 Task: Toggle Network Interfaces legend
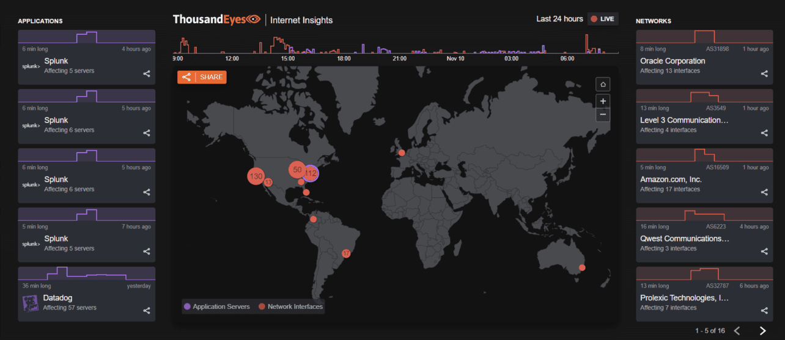tap(290, 306)
